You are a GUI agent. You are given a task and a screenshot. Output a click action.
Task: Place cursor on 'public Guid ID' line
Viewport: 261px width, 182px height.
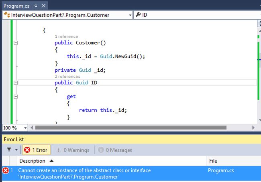[76, 83]
